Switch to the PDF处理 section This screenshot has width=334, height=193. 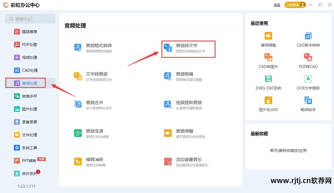pyautogui.click(x=30, y=44)
